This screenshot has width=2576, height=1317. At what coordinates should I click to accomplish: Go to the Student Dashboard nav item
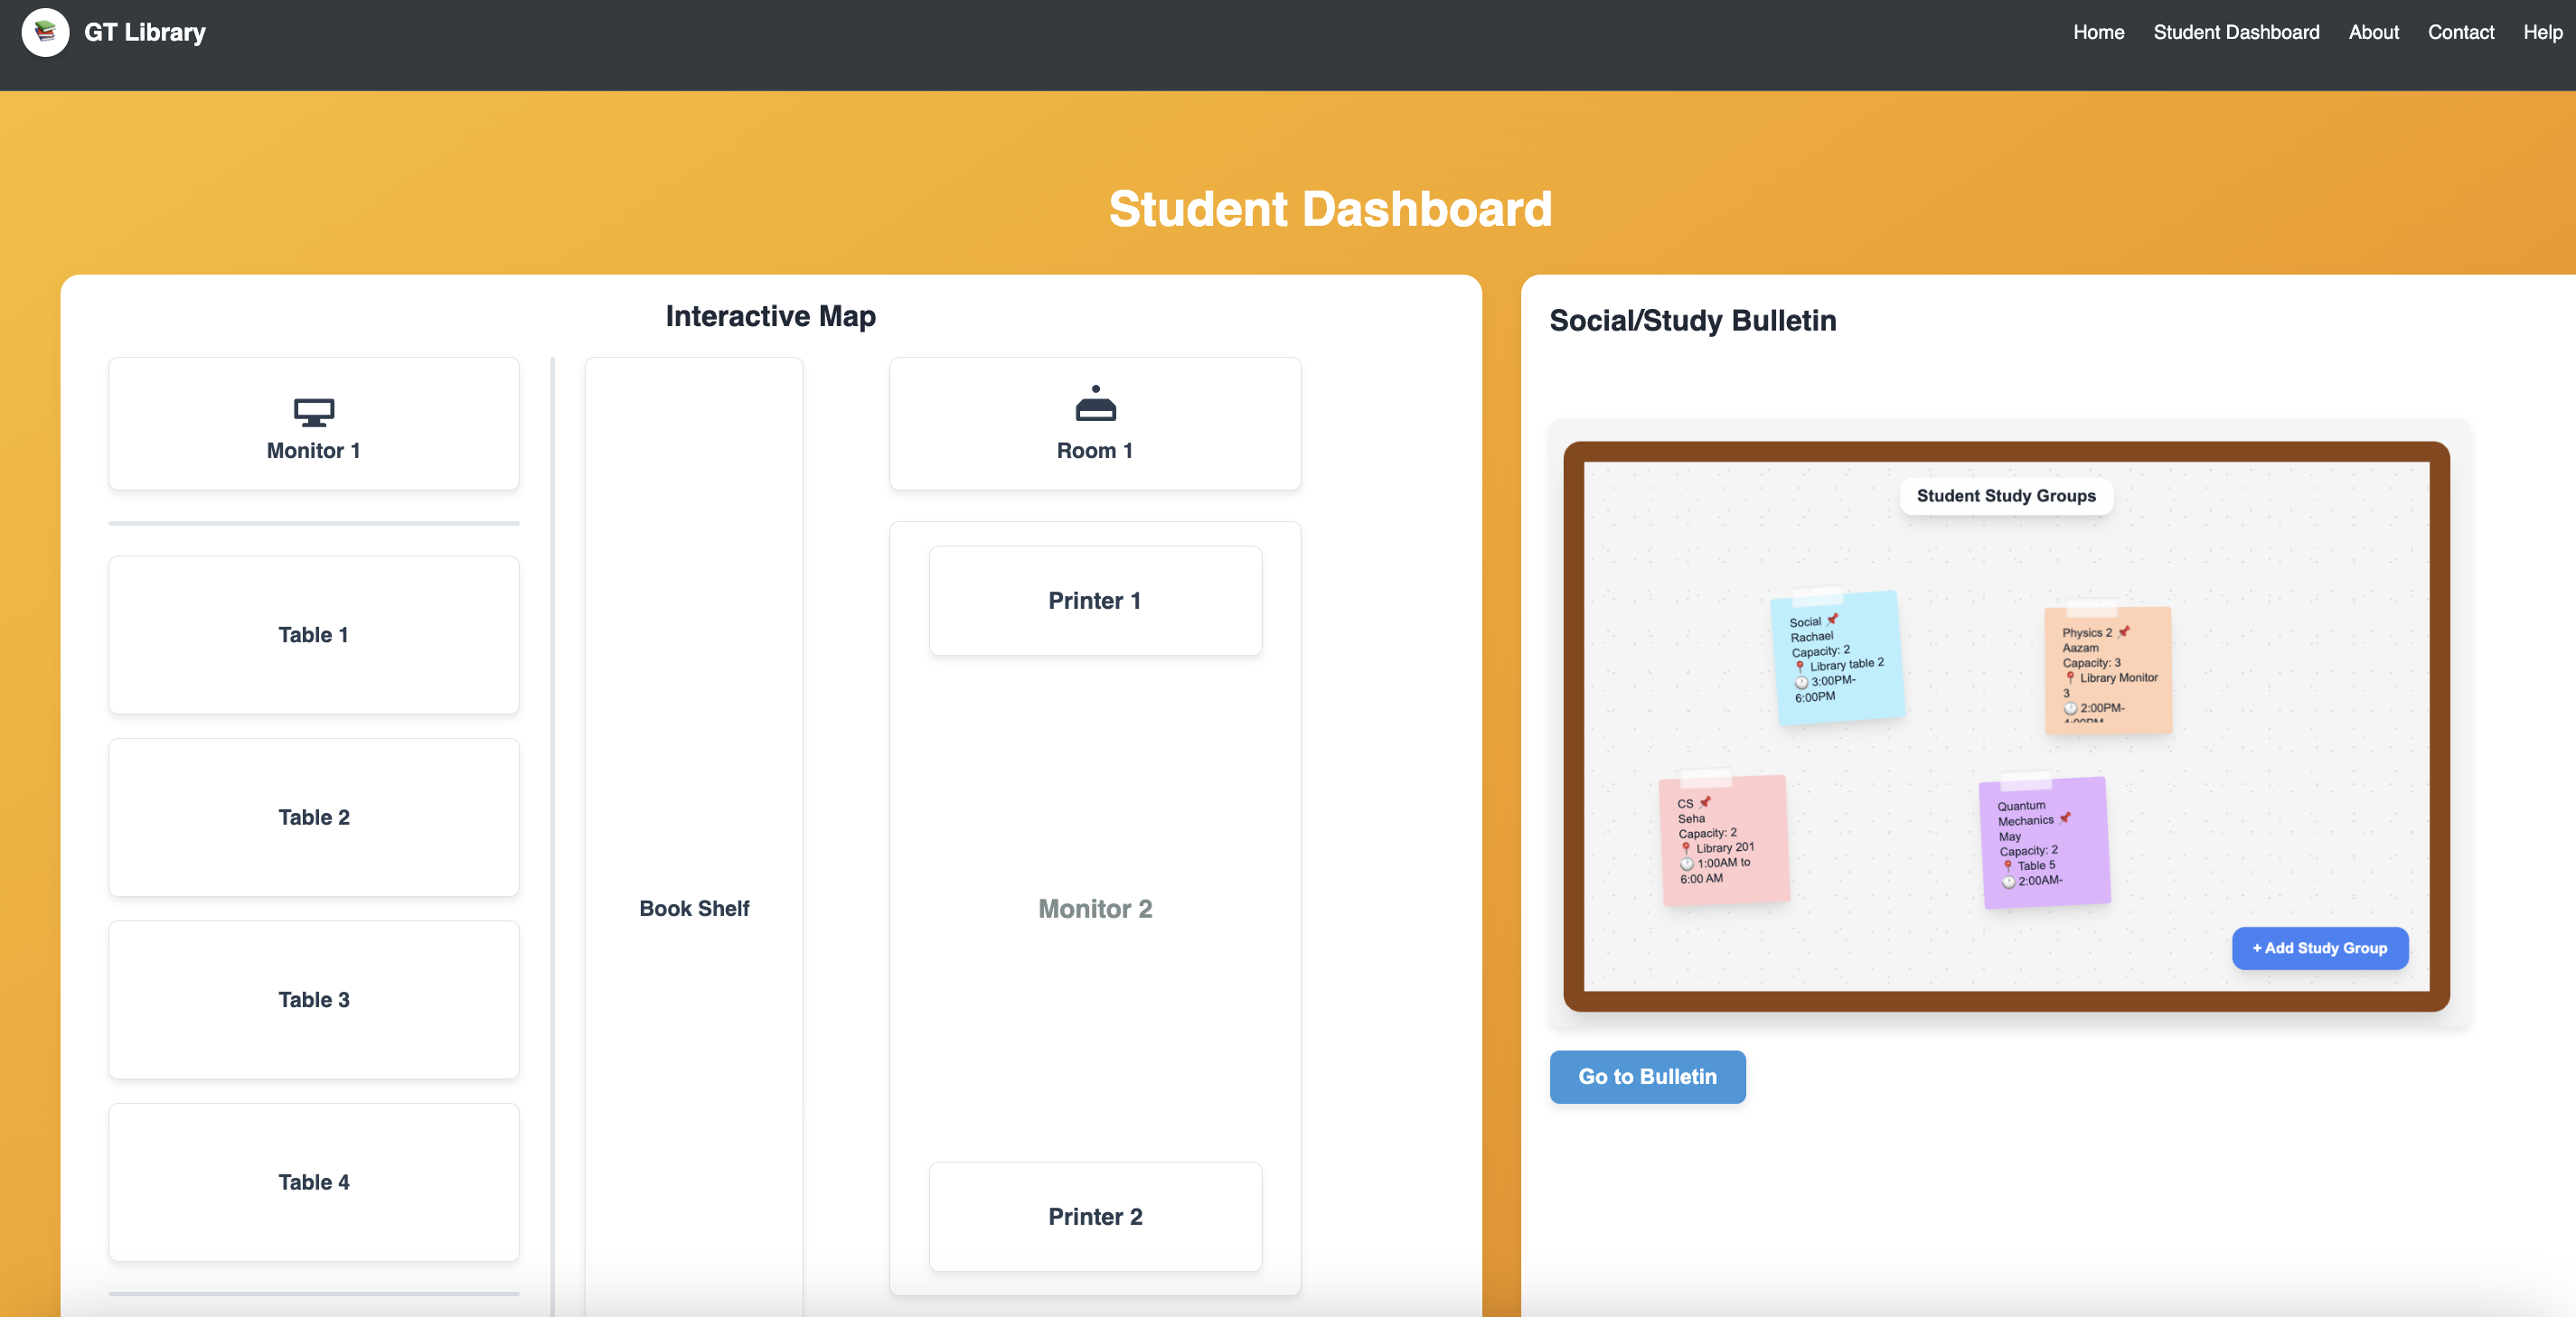(x=2236, y=32)
